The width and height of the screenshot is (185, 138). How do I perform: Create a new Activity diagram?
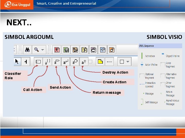(103, 50)
